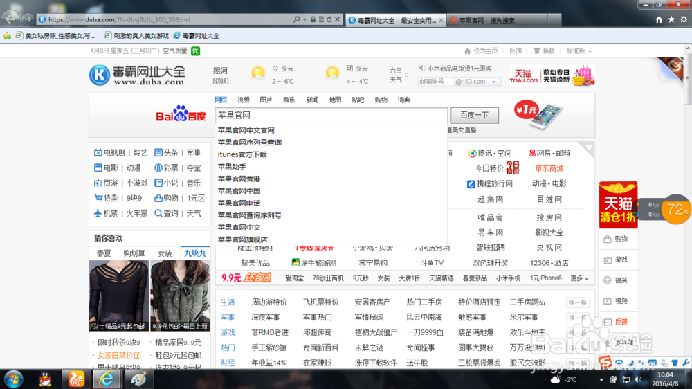
Task: Close the 毒霸网址大全 browser tab
Action: pyautogui.click(x=441, y=20)
